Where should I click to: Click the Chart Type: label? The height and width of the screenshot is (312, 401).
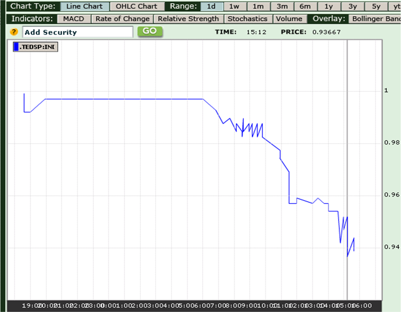pyautogui.click(x=33, y=6)
